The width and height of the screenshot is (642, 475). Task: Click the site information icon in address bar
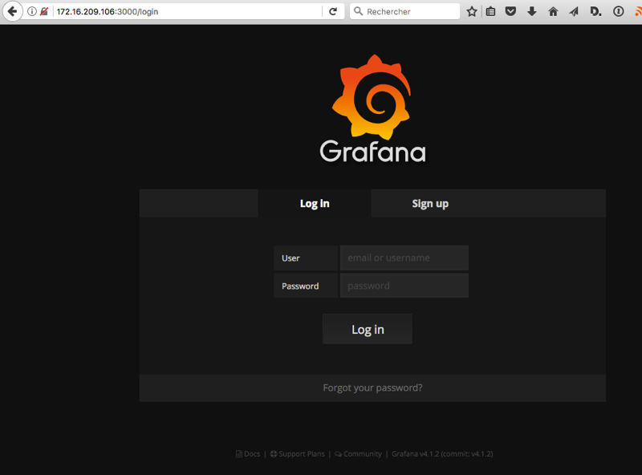tap(32, 12)
